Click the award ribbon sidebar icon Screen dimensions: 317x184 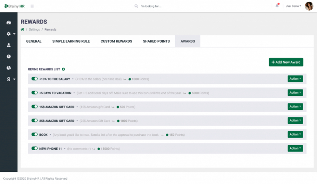point(9,79)
